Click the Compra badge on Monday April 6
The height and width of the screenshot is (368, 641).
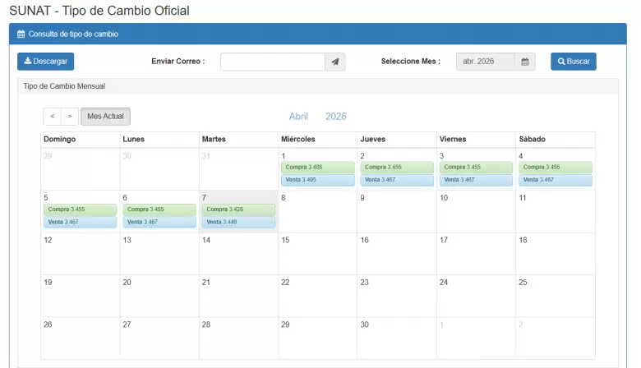click(159, 209)
